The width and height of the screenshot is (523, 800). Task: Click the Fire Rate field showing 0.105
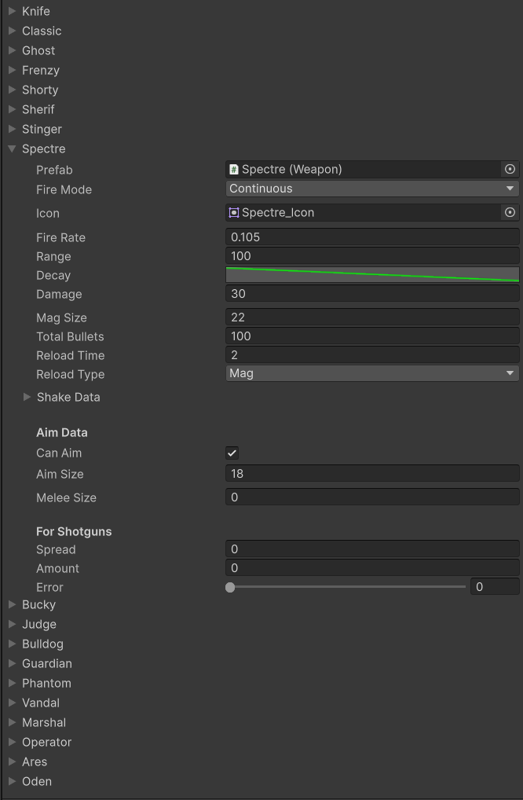pos(373,237)
